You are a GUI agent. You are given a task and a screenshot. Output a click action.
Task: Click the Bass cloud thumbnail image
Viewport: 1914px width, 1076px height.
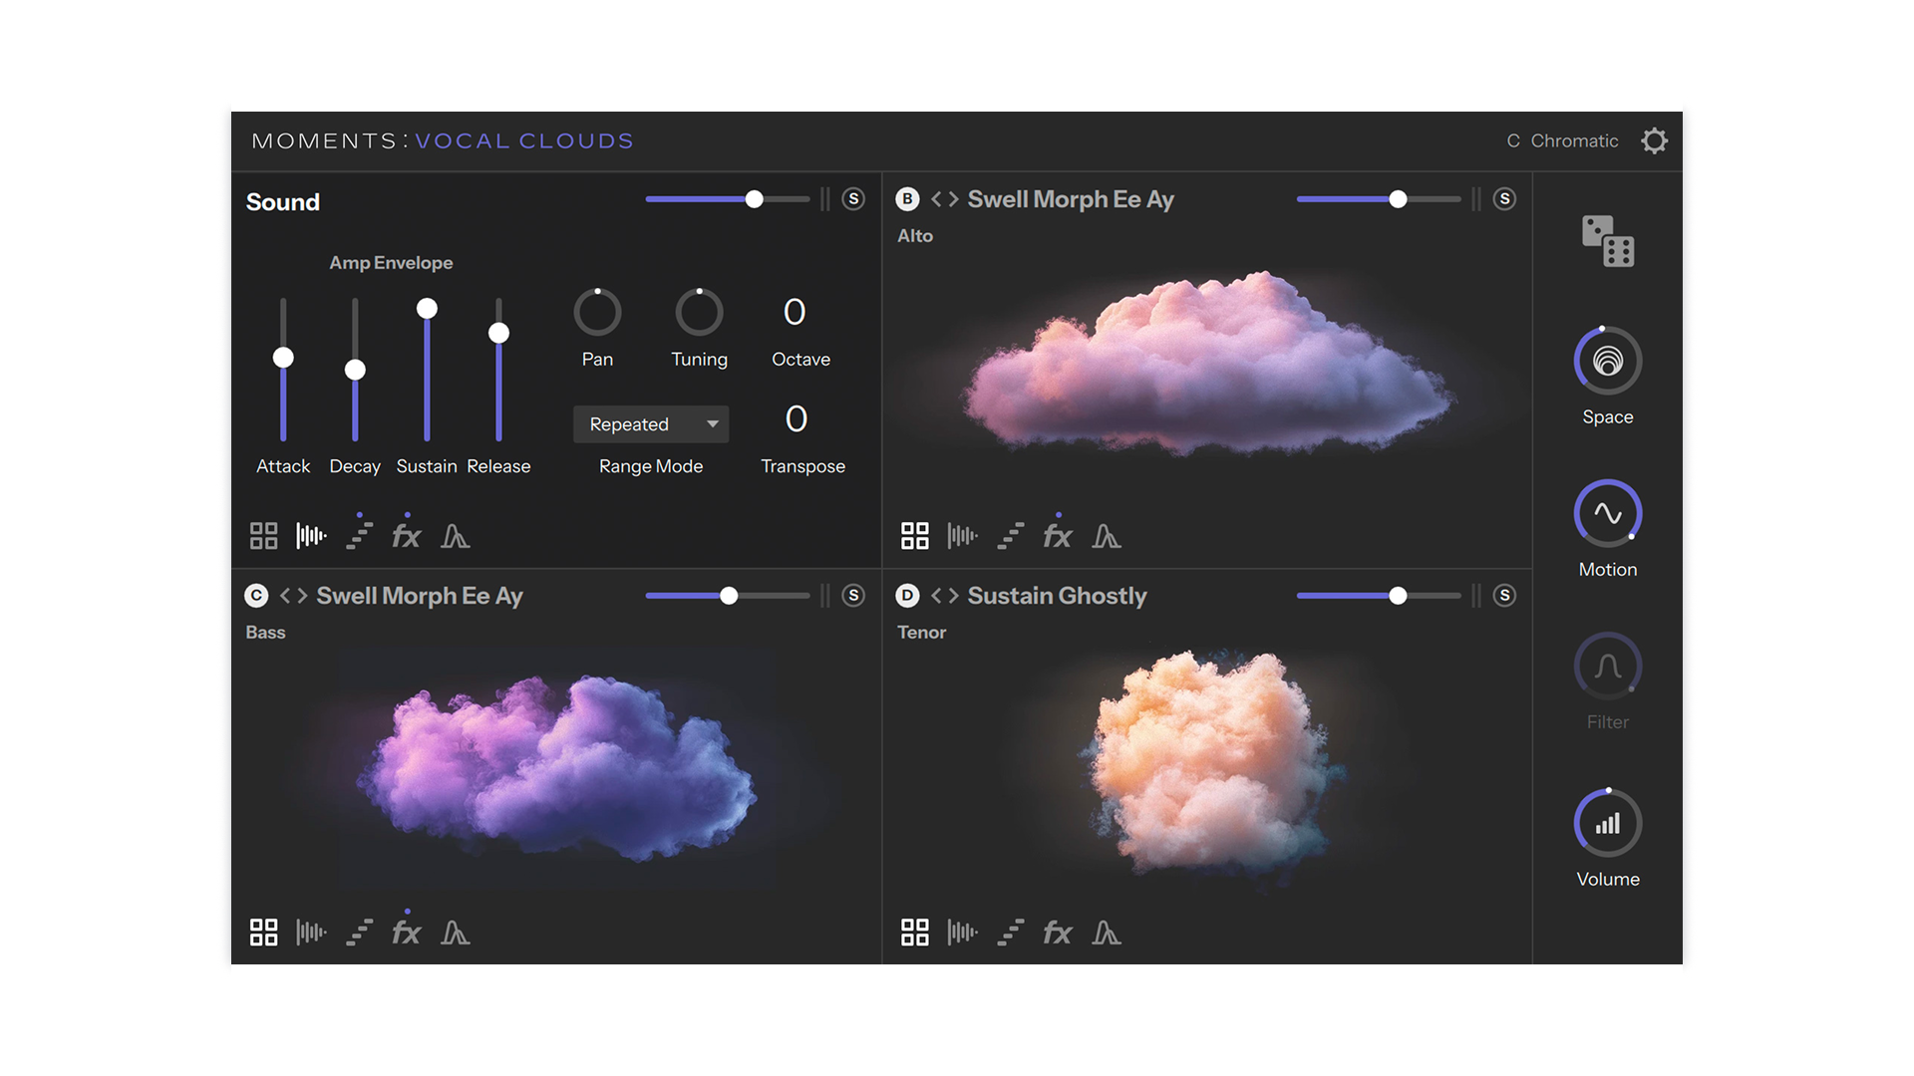pyautogui.click(x=558, y=767)
